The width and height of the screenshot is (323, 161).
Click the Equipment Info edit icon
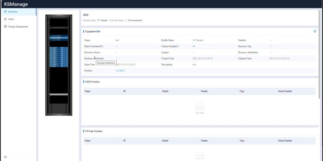click(315, 31)
